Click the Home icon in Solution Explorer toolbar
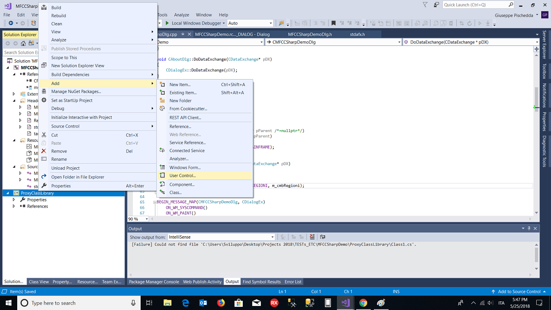Image resolution: width=551 pixels, height=310 pixels. [23, 43]
